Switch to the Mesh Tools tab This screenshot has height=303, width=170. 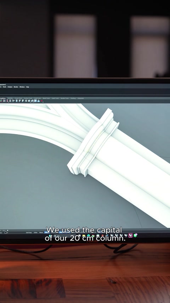pyautogui.click(x=46, y=98)
